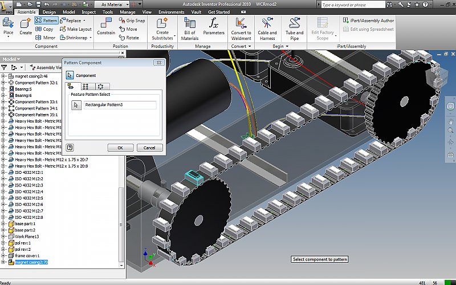Toggle the Component selection arrow button
The height and width of the screenshot is (285, 456).
(x=70, y=75)
